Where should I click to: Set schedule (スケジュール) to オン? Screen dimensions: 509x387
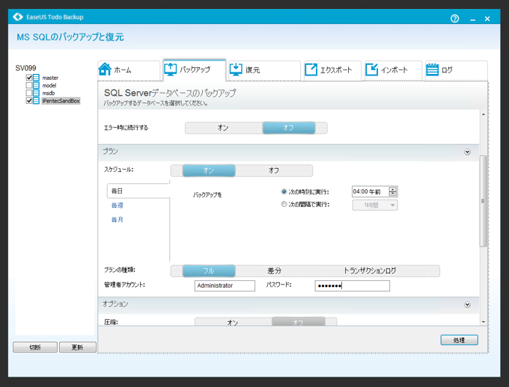pos(209,170)
